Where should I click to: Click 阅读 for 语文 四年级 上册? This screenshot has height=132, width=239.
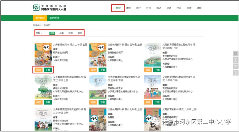coord(148,70)
